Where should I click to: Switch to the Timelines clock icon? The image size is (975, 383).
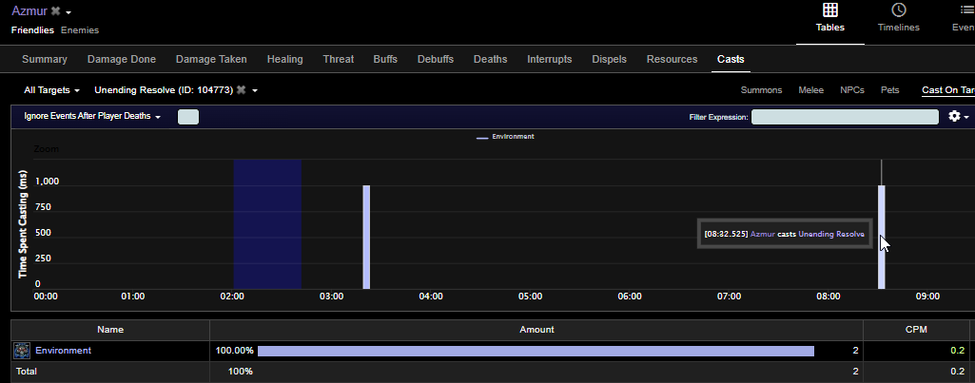[x=899, y=10]
